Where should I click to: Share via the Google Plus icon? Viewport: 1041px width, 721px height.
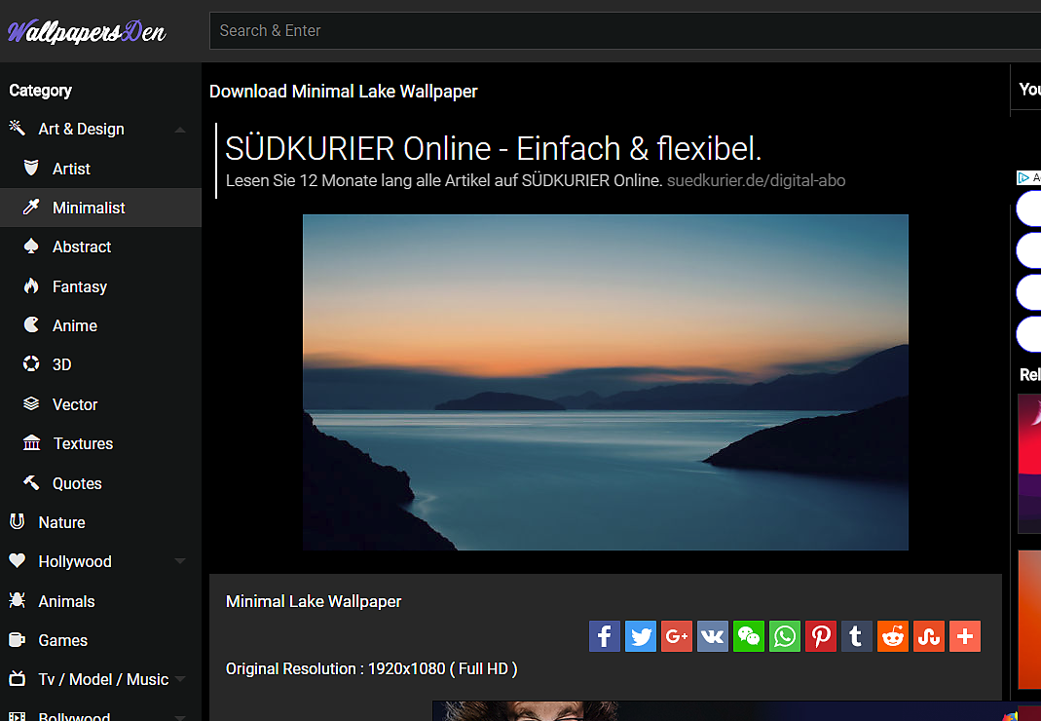point(677,636)
